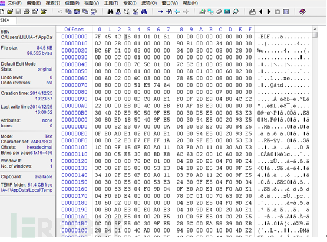This screenshot has width=327, height=242.
Task: Click the vertical scrollbar thumb
Action: pyautogui.click(x=315, y=35)
